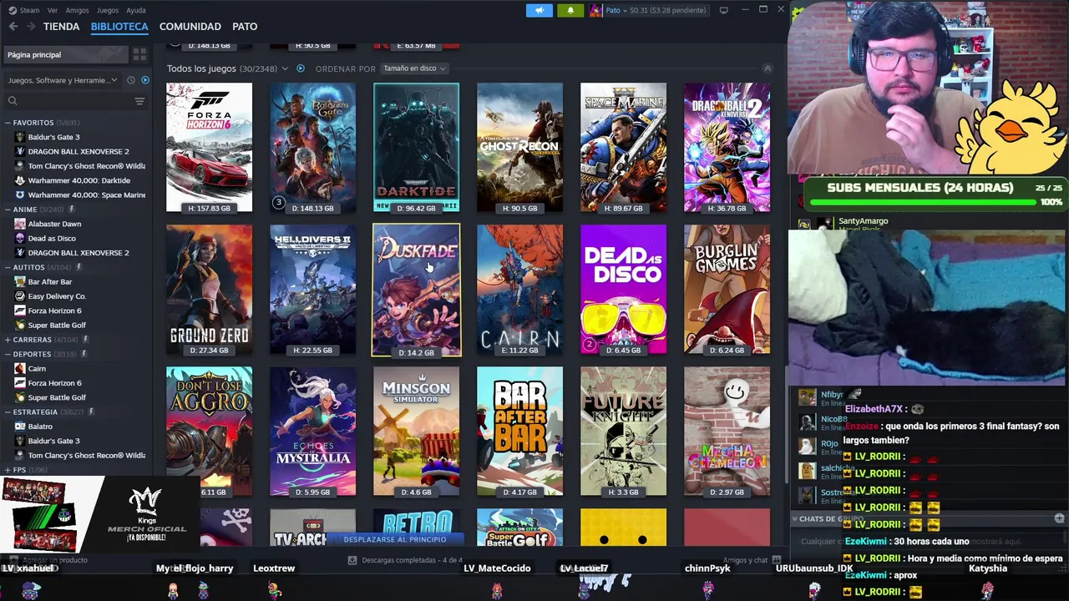Open the Ground Zero game cover
The image size is (1069, 601).
click(x=209, y=289)
